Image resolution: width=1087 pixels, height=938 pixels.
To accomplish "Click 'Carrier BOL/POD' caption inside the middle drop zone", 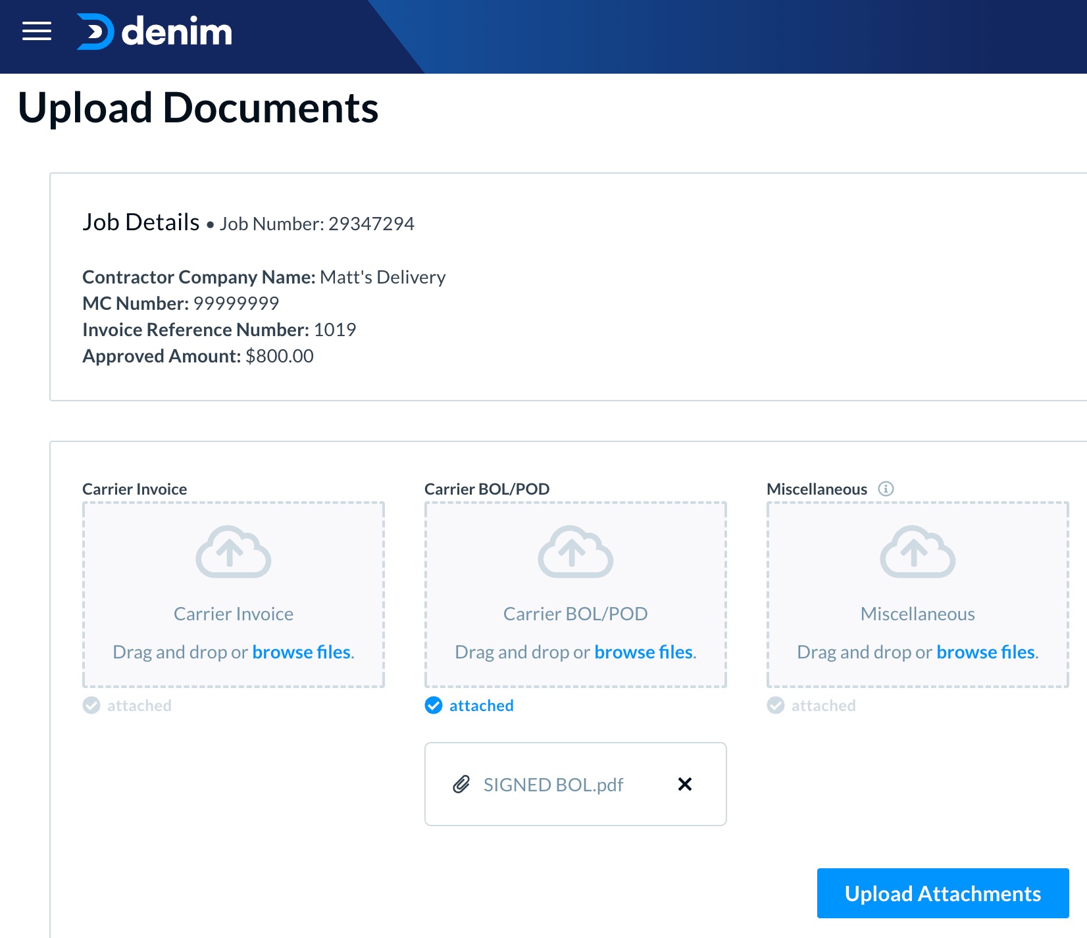I will tap(576, 614).
